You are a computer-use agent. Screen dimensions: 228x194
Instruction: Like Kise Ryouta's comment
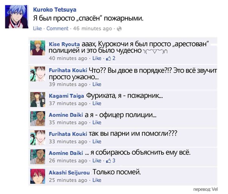[x=97, y=58]
